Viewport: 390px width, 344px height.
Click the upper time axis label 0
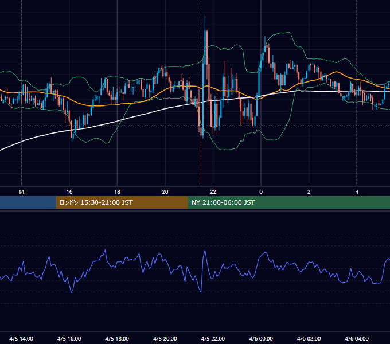pyautogui.click(x=261, y=192)
